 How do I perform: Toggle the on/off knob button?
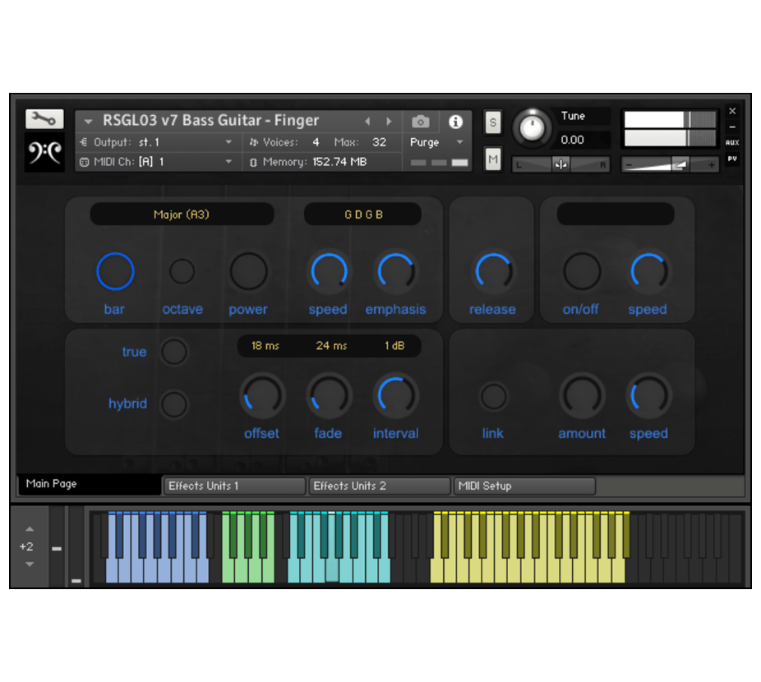pos(581,271)
